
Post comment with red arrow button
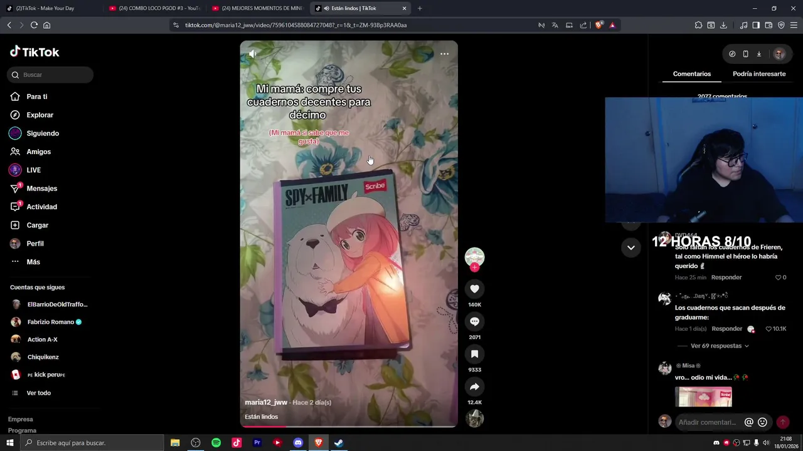coord(783,422)
